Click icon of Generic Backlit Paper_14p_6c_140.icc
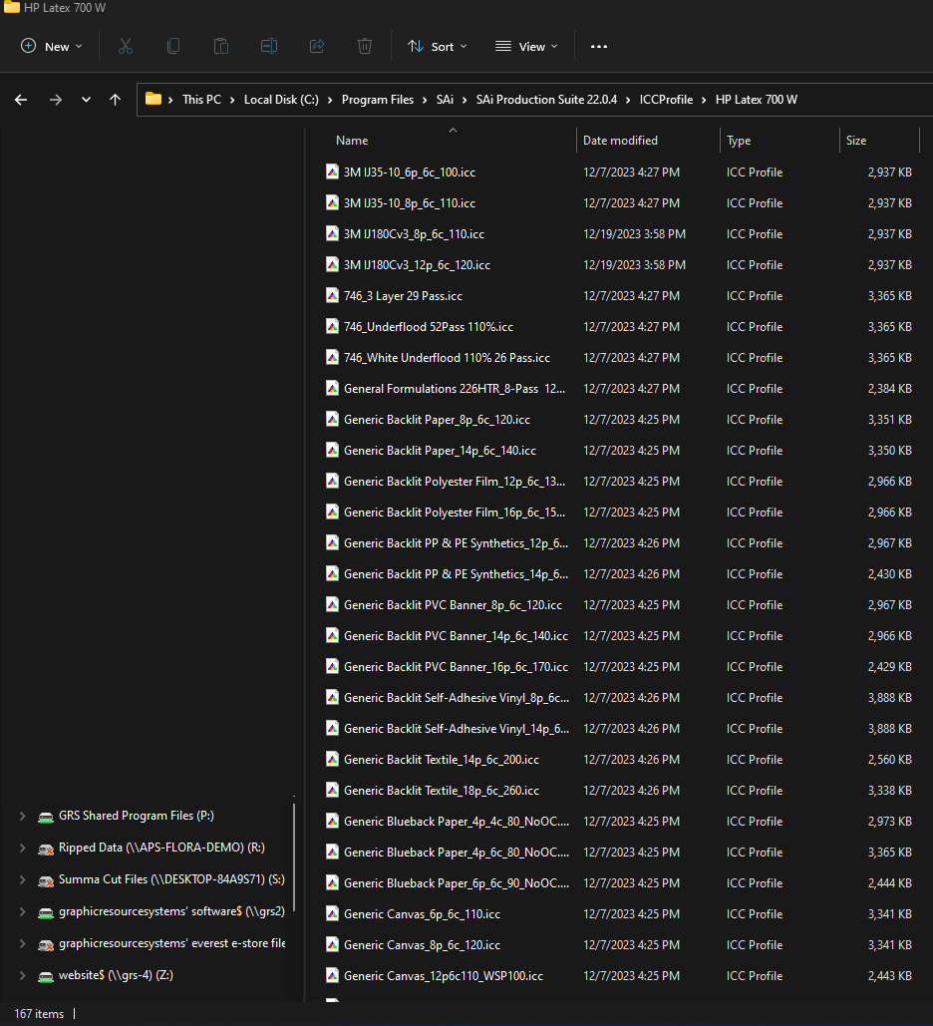 (332, 451)
